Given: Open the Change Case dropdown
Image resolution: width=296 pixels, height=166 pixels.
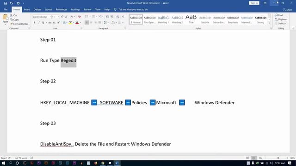Looking at the screenshot, I should point(73,17).
